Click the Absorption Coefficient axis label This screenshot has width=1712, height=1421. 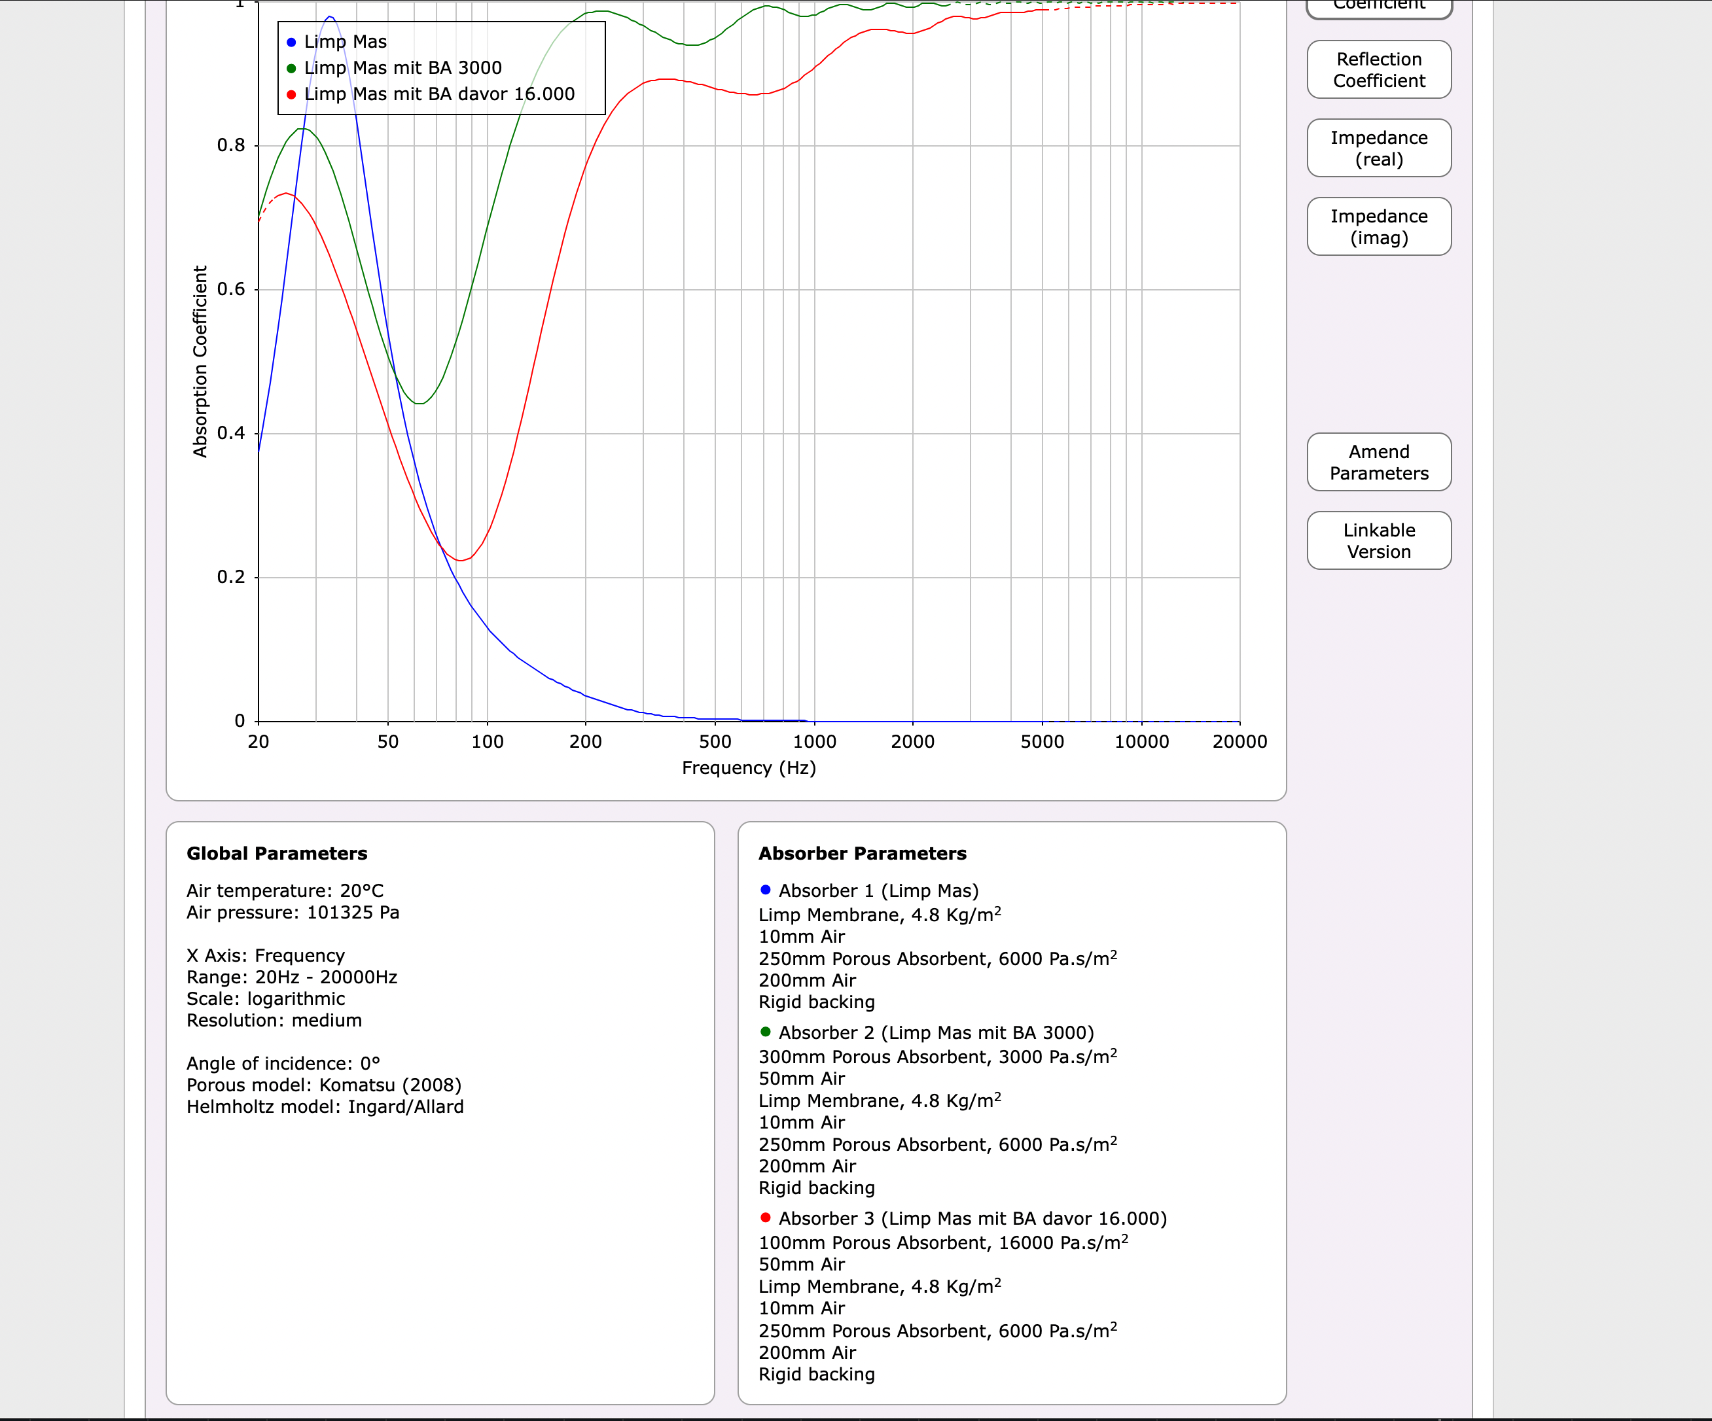coord(200,361)
